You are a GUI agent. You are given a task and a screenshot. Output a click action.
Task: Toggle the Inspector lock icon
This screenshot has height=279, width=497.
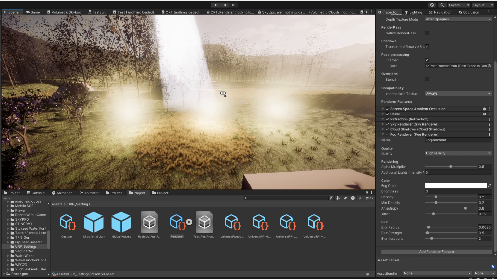pyautogui.click(x=488, y=12)
